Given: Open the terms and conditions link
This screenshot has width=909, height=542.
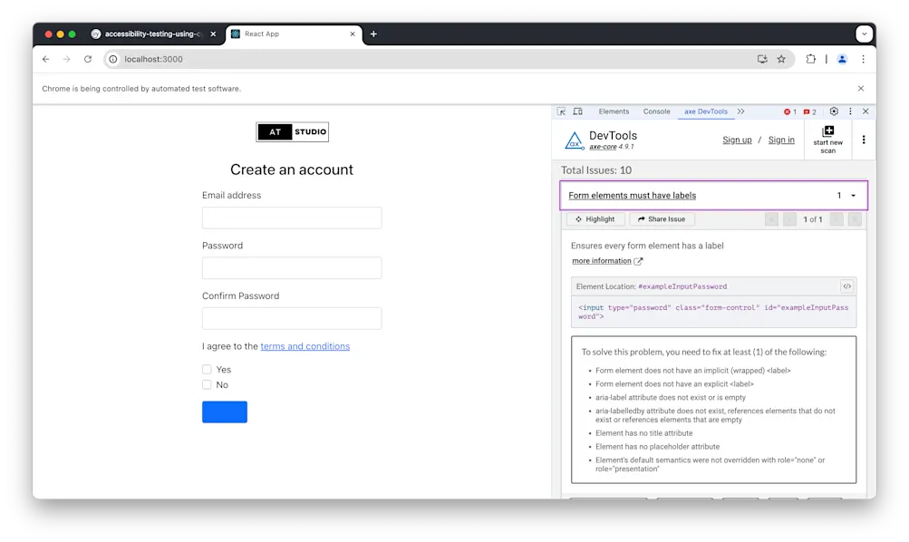Looking at the screenshot, I should point(305,346).
